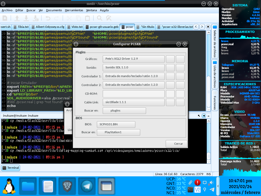
Task: Switch to the pcsxr-git-usuario.geb tab
Action: [102, 27]
